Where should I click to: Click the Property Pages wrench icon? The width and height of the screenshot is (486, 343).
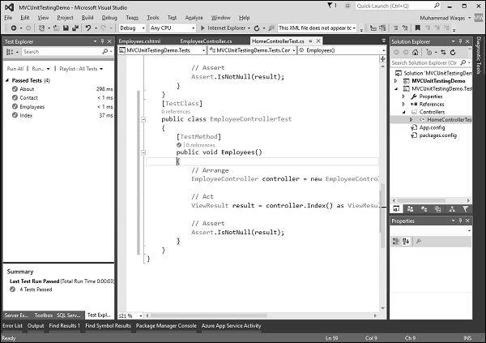(419, 241)
